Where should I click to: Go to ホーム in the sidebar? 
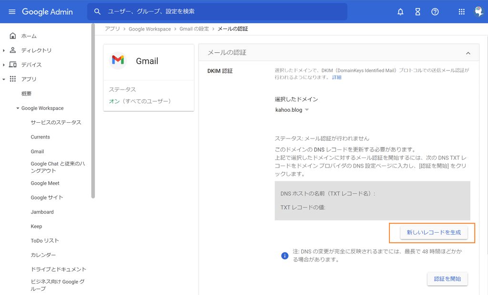(x=29, y=36)
